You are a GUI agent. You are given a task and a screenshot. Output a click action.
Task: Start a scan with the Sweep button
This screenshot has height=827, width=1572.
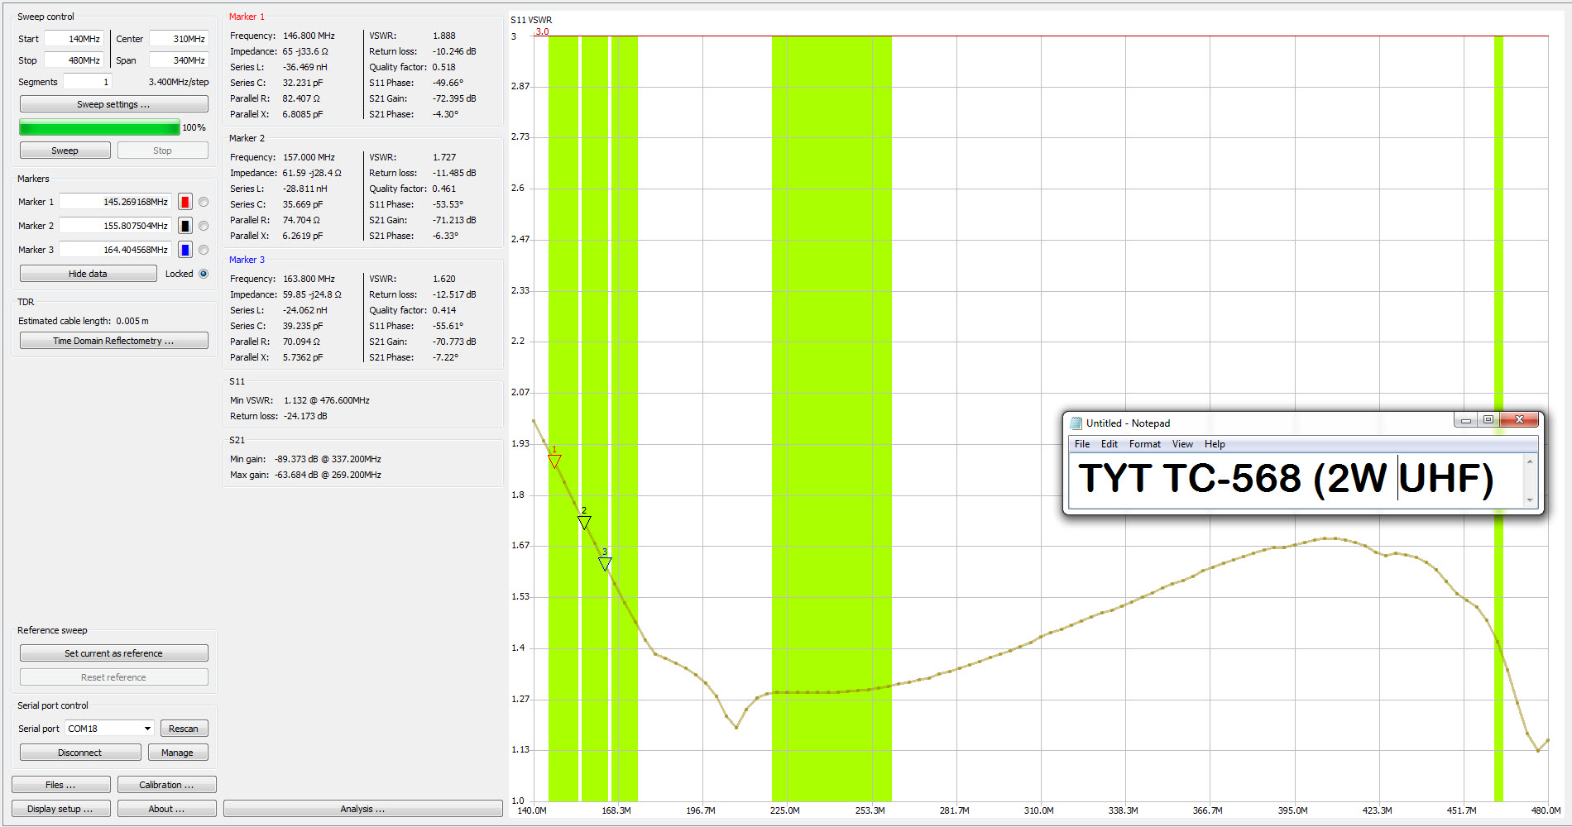click(x=65, y=151)
